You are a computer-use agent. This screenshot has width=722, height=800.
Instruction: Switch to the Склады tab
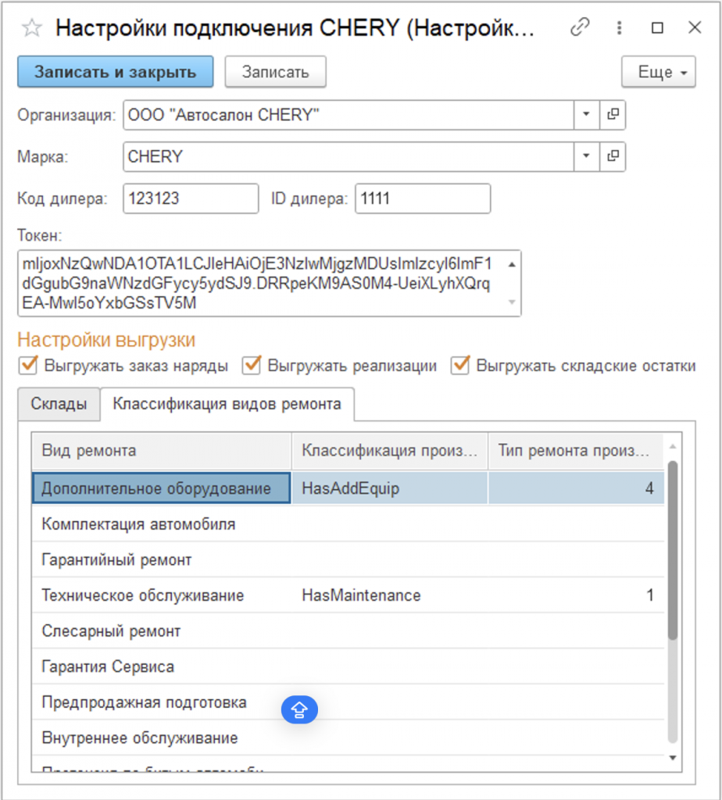point(59,404)
